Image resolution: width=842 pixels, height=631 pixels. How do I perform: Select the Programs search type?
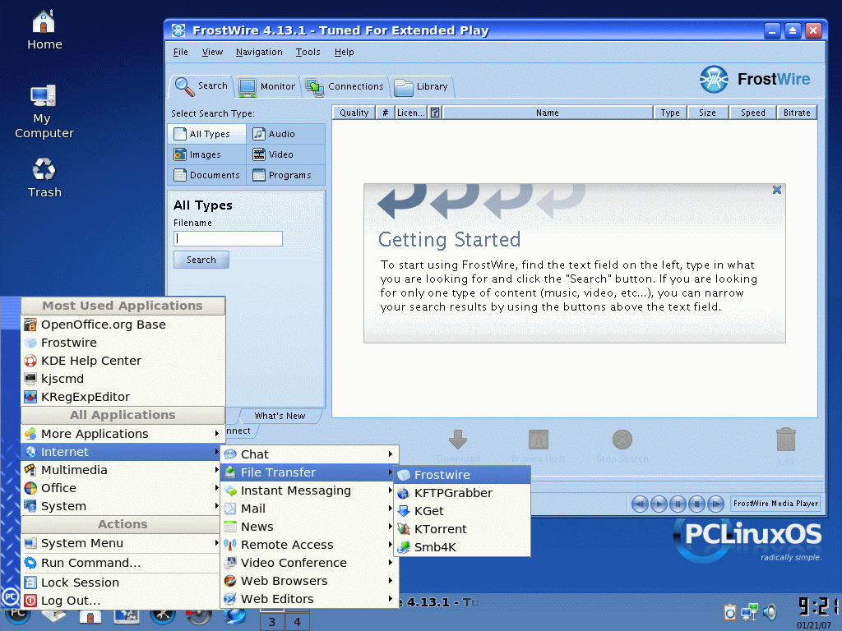(286, 175)
